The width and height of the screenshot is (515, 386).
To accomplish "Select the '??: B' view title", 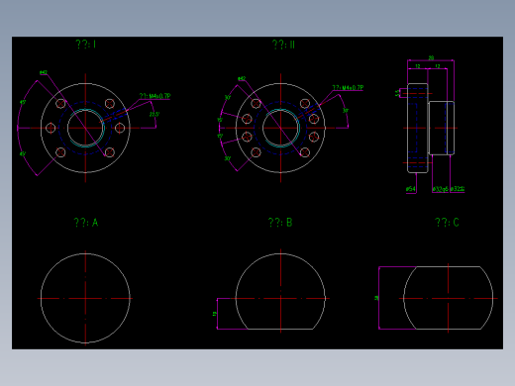I will 280,223.
